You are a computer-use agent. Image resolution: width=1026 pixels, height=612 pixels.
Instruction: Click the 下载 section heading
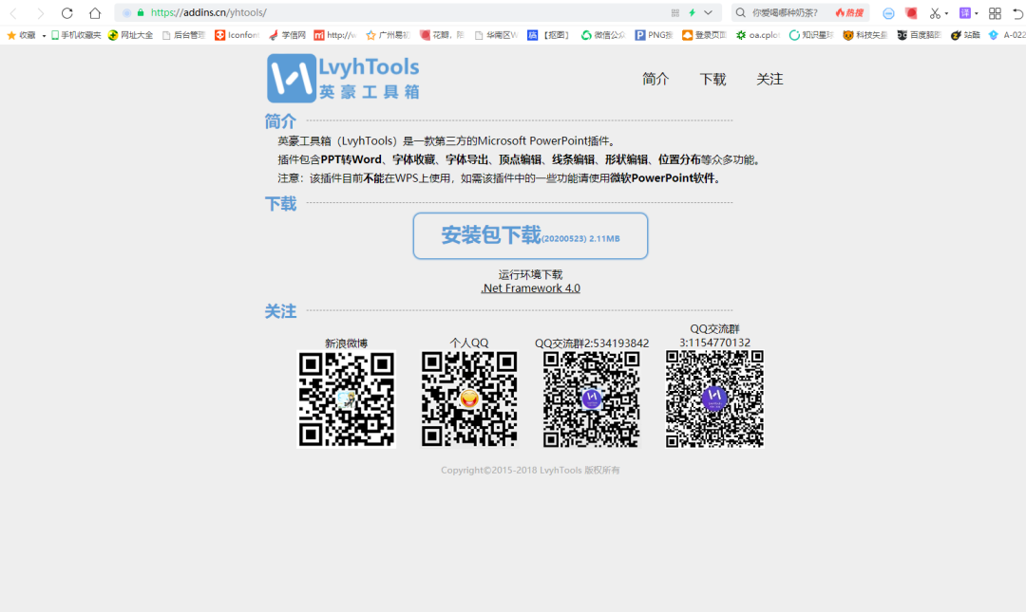click(x=280, y=204)
